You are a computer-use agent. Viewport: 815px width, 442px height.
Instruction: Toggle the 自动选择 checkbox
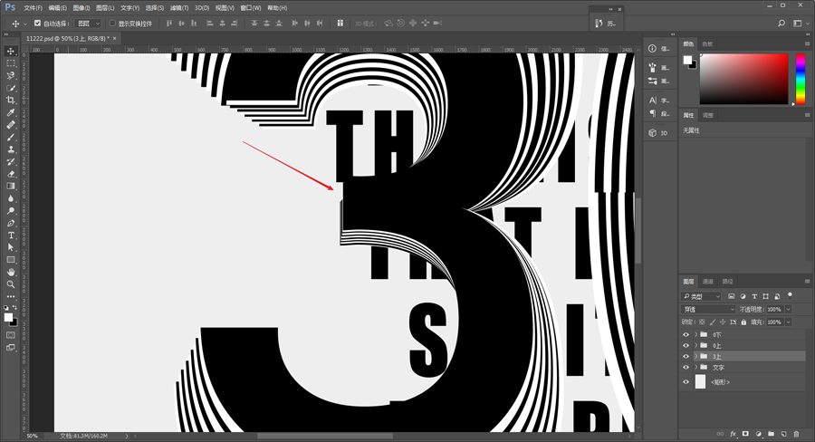[37, 23]
